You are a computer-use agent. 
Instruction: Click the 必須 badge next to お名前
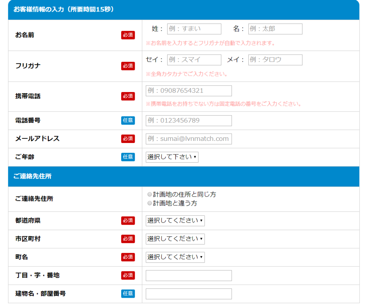(128, 35)
